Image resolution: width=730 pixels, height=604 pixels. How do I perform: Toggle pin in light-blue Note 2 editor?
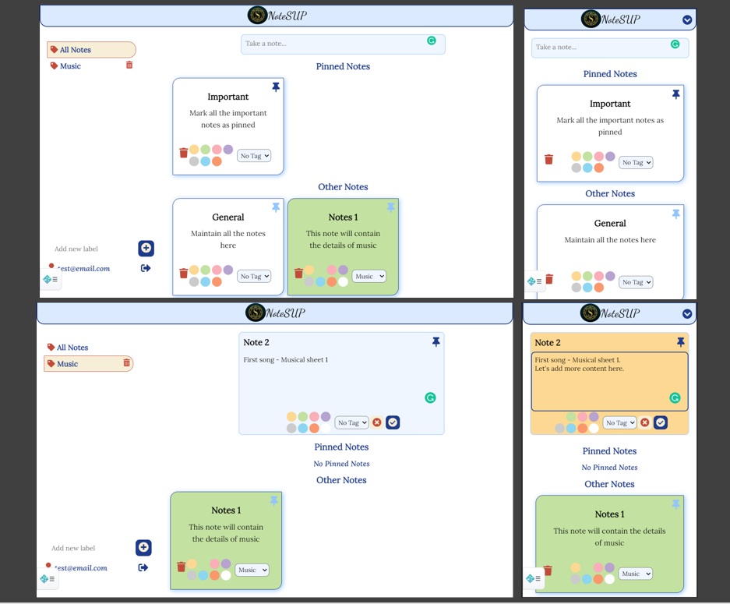coord(436,342)
